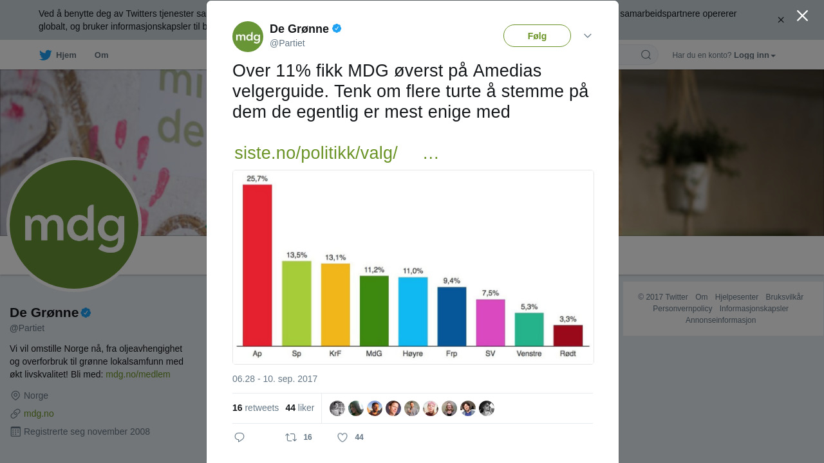The image size is (824, 463).
Task: Click the reply speech bubble icon
Action: tap(239, 437)
